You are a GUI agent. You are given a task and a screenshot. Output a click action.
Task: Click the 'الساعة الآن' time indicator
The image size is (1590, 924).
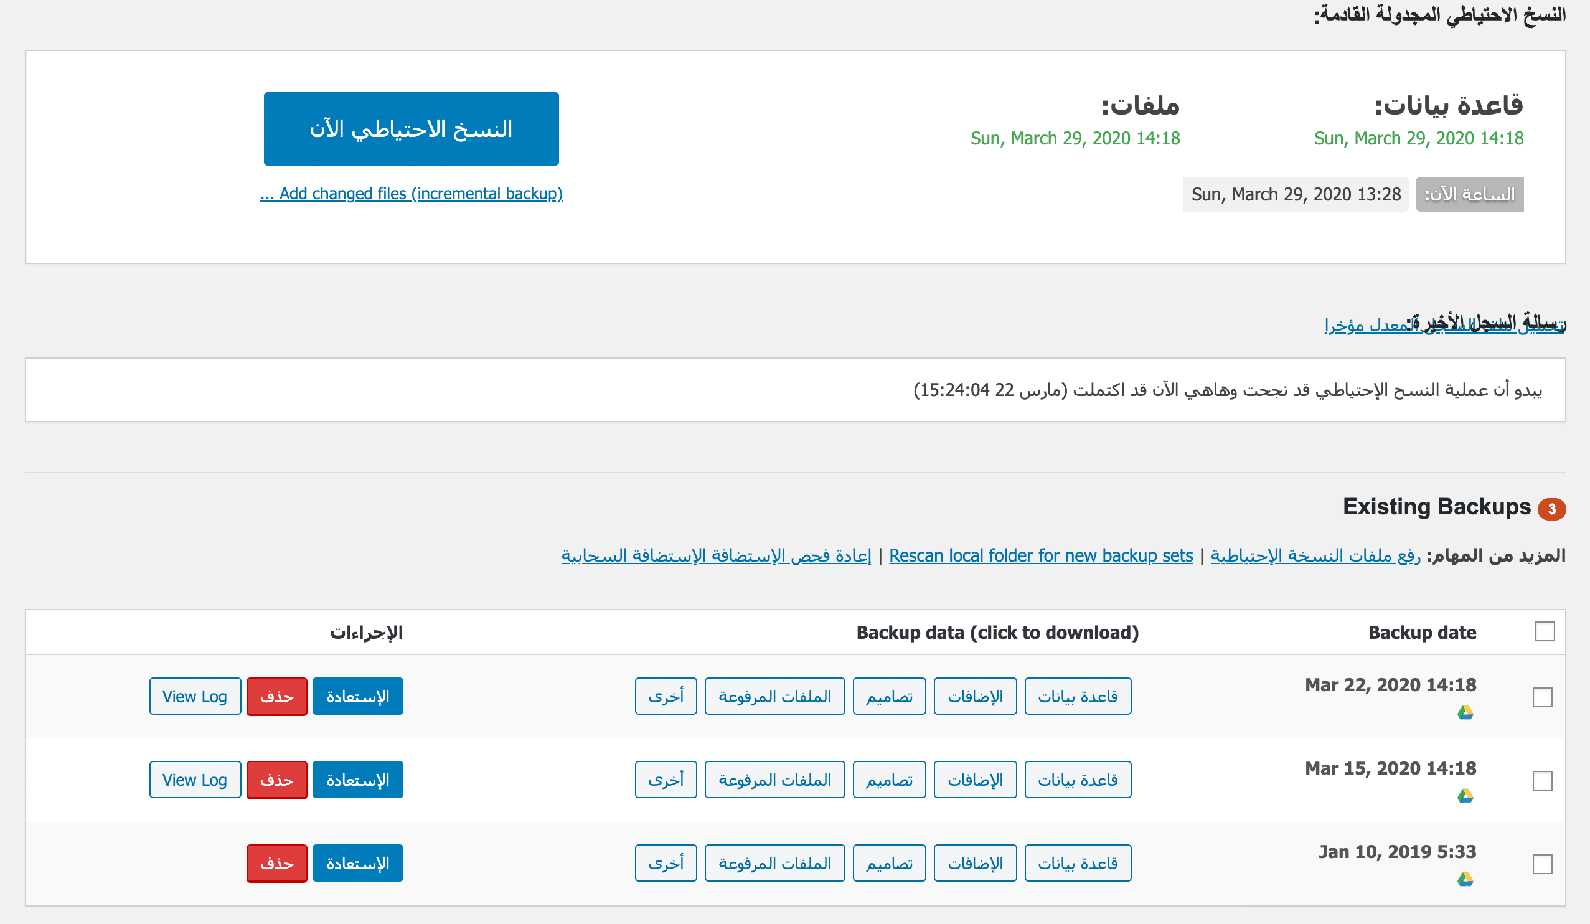coord(1469,194)
